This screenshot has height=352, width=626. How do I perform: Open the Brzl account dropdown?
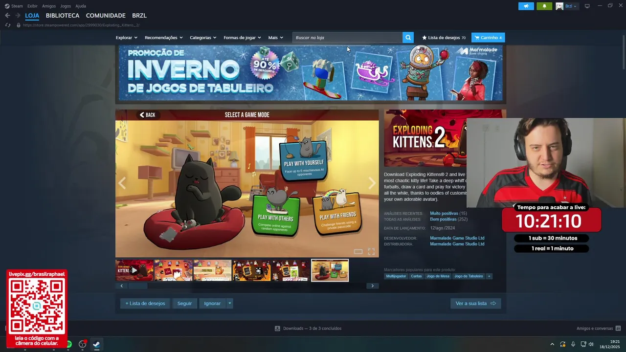coord(566,6)
